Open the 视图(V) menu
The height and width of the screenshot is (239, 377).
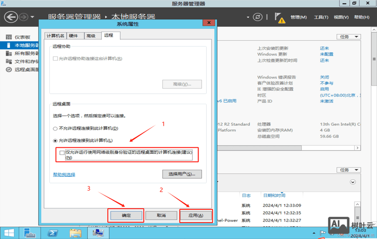341,17
